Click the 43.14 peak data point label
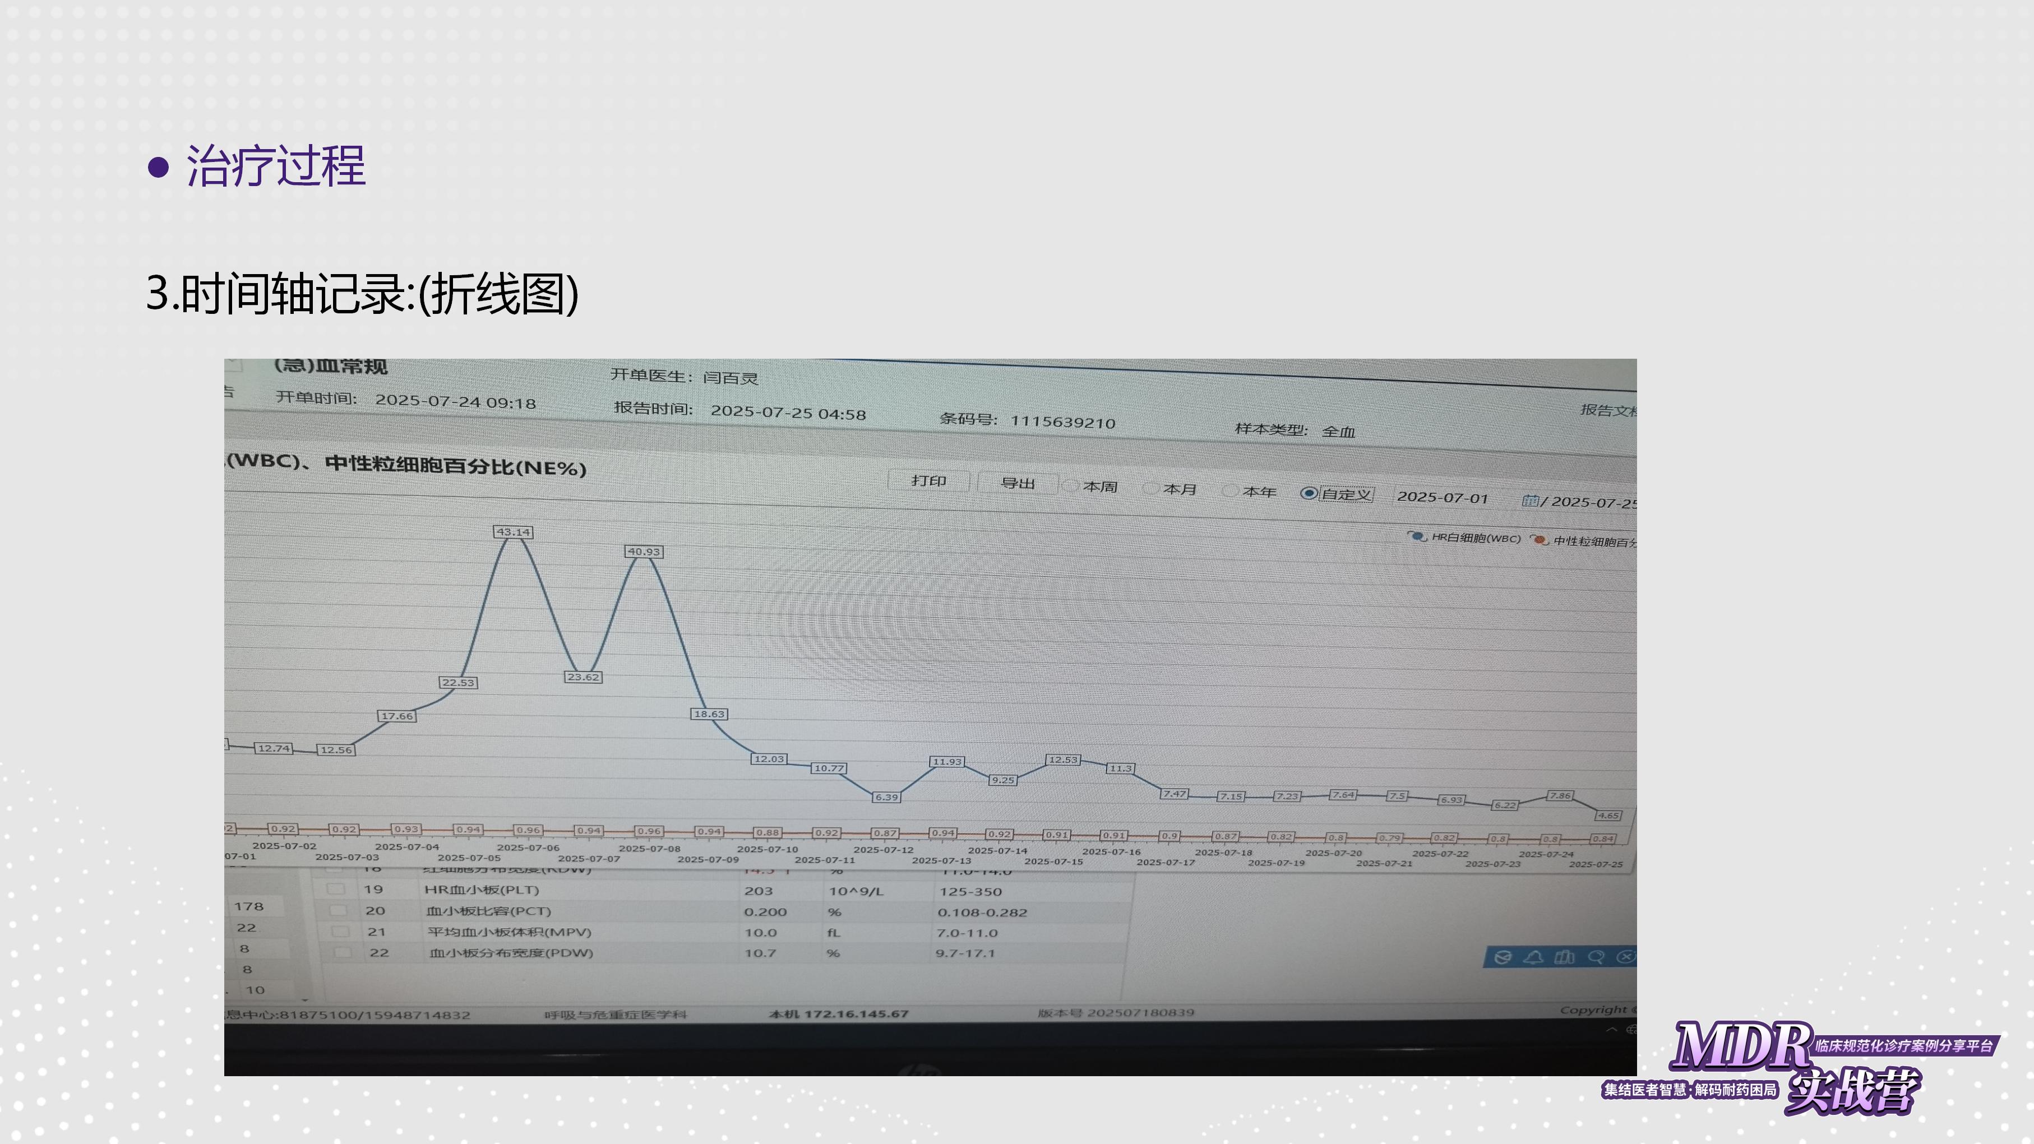The image size is (2034, 1144). pos(513,532)
